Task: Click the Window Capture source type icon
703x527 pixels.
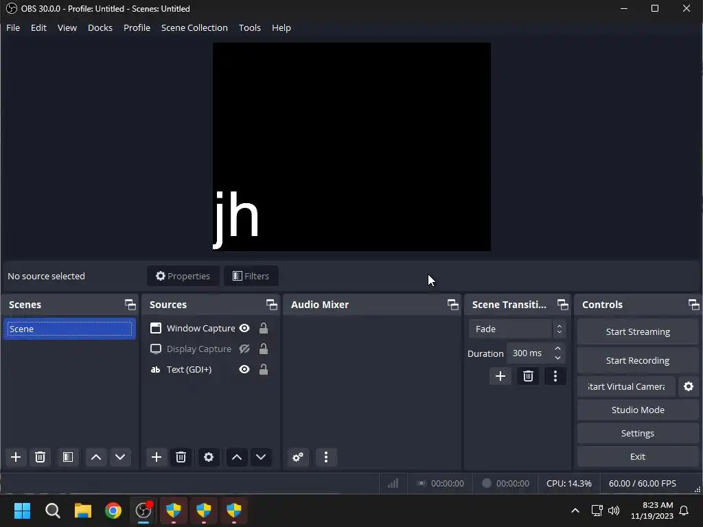Action: tap(156, 328)
